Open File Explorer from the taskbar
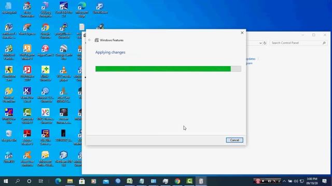 (x=70, y=181)
